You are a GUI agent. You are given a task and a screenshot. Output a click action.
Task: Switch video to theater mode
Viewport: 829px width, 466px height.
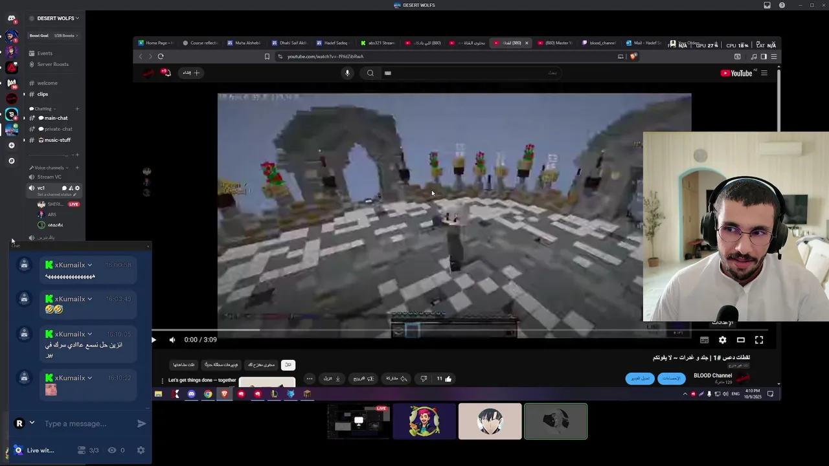pos(741,340)
